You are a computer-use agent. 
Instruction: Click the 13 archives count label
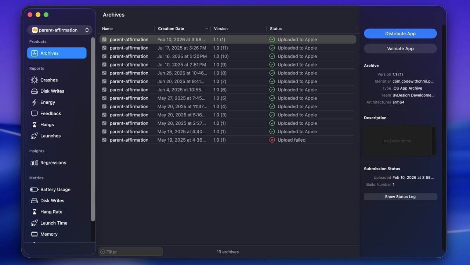tap(228, 252)
